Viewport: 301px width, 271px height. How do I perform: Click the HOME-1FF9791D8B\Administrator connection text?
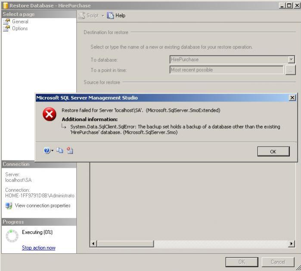[40, 196]
